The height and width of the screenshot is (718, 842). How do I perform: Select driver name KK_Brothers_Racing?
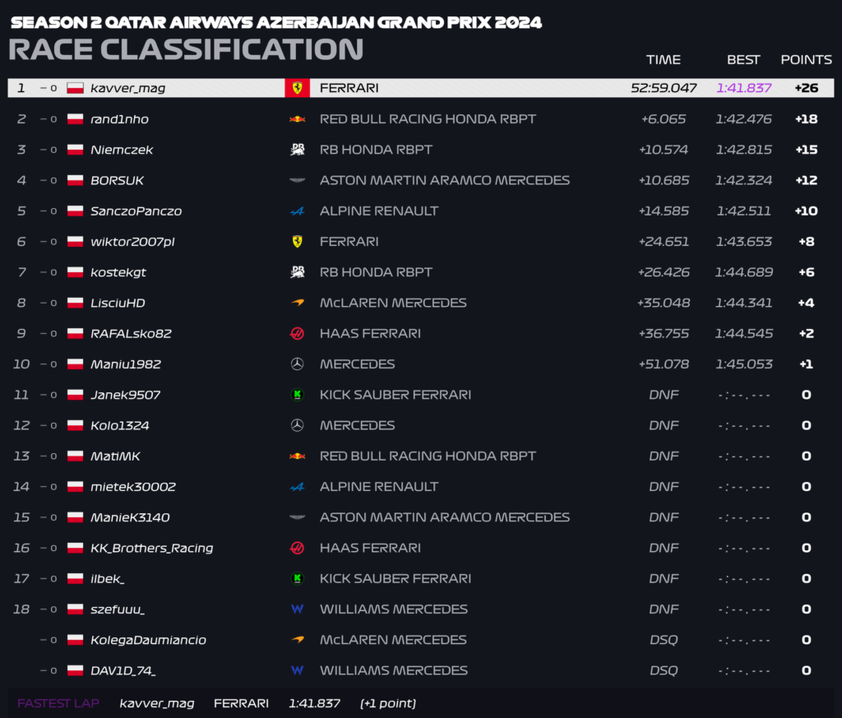pyautogui.click(x=152, y=548)
